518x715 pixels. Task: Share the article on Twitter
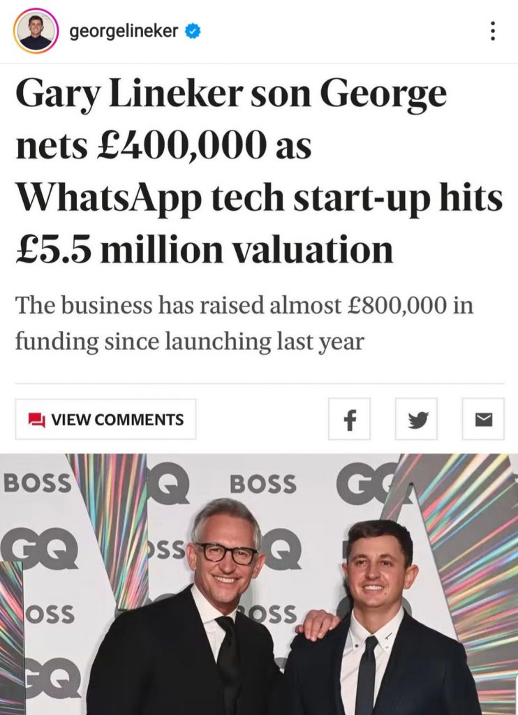point(416,419)
